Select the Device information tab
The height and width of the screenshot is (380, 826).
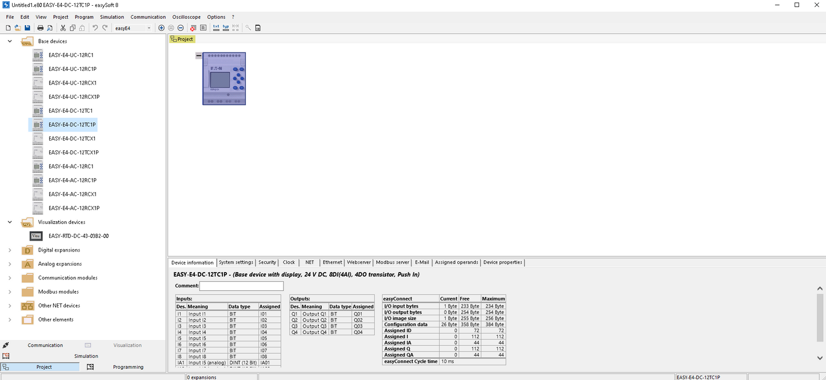click(x=193, y=263)
